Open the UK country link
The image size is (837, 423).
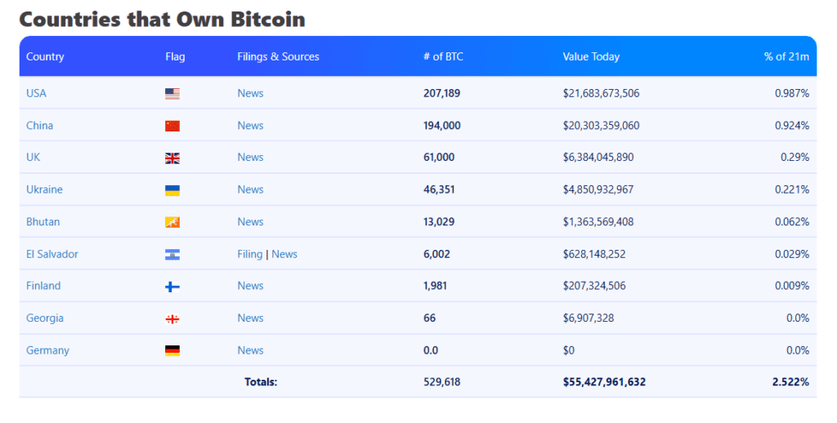coord(33,158)
